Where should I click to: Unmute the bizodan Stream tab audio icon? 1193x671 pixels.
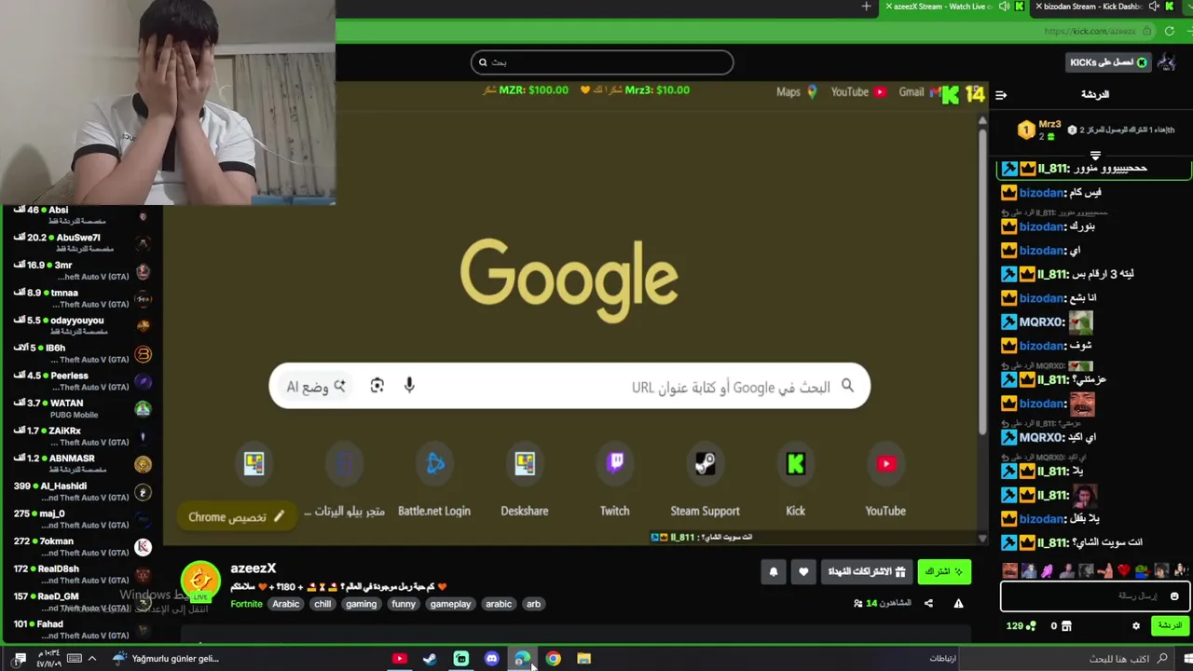(x=1154, y=7)
